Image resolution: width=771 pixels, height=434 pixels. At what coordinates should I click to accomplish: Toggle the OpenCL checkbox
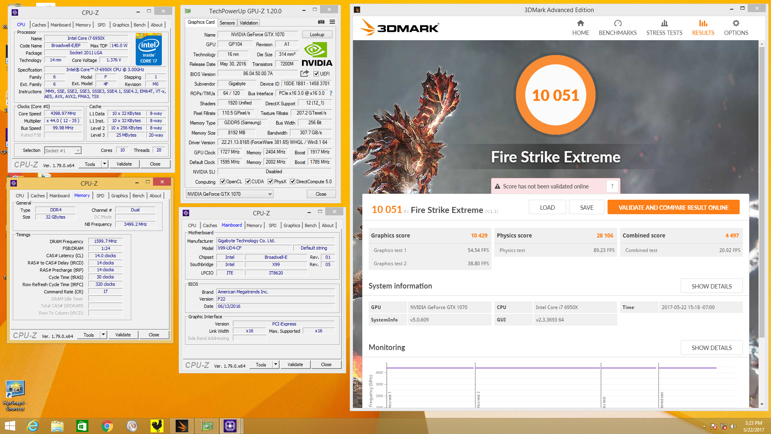(x=222, y=182)
